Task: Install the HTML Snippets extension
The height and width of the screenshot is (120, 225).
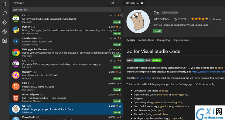Action: [x=117, y=101]
